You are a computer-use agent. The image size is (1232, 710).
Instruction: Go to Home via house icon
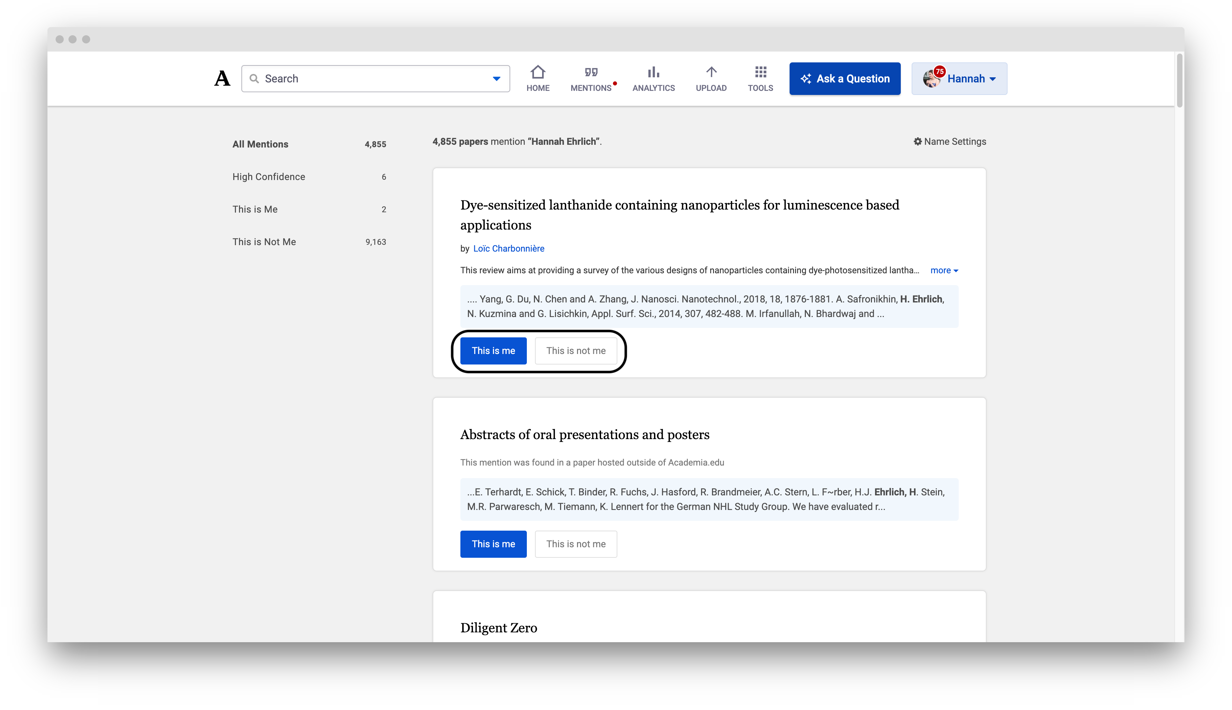(x=538, y=72)
